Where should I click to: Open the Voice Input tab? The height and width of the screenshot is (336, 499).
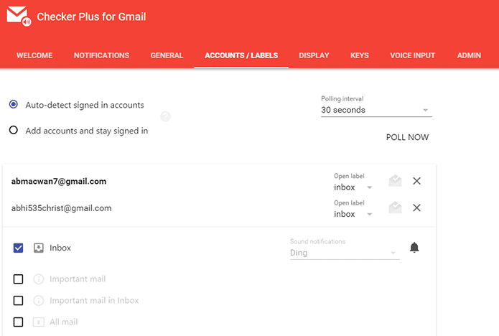412,55
